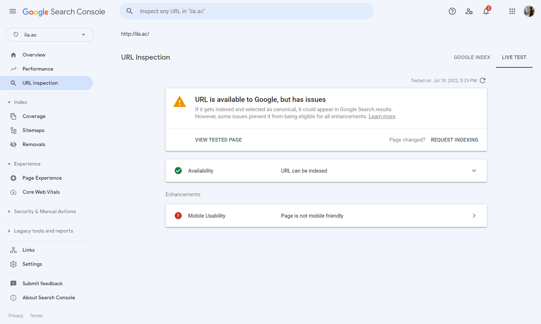Expand Security & Manual Actions section
Image resolution: width=541 pixels, height=324 pixels.
click(x=44, y=212)
